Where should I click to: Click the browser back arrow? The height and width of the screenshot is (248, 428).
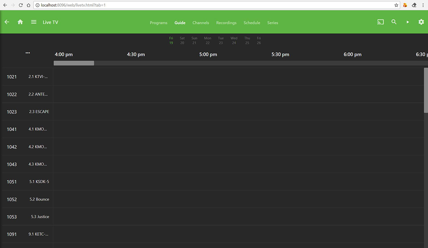5,5
